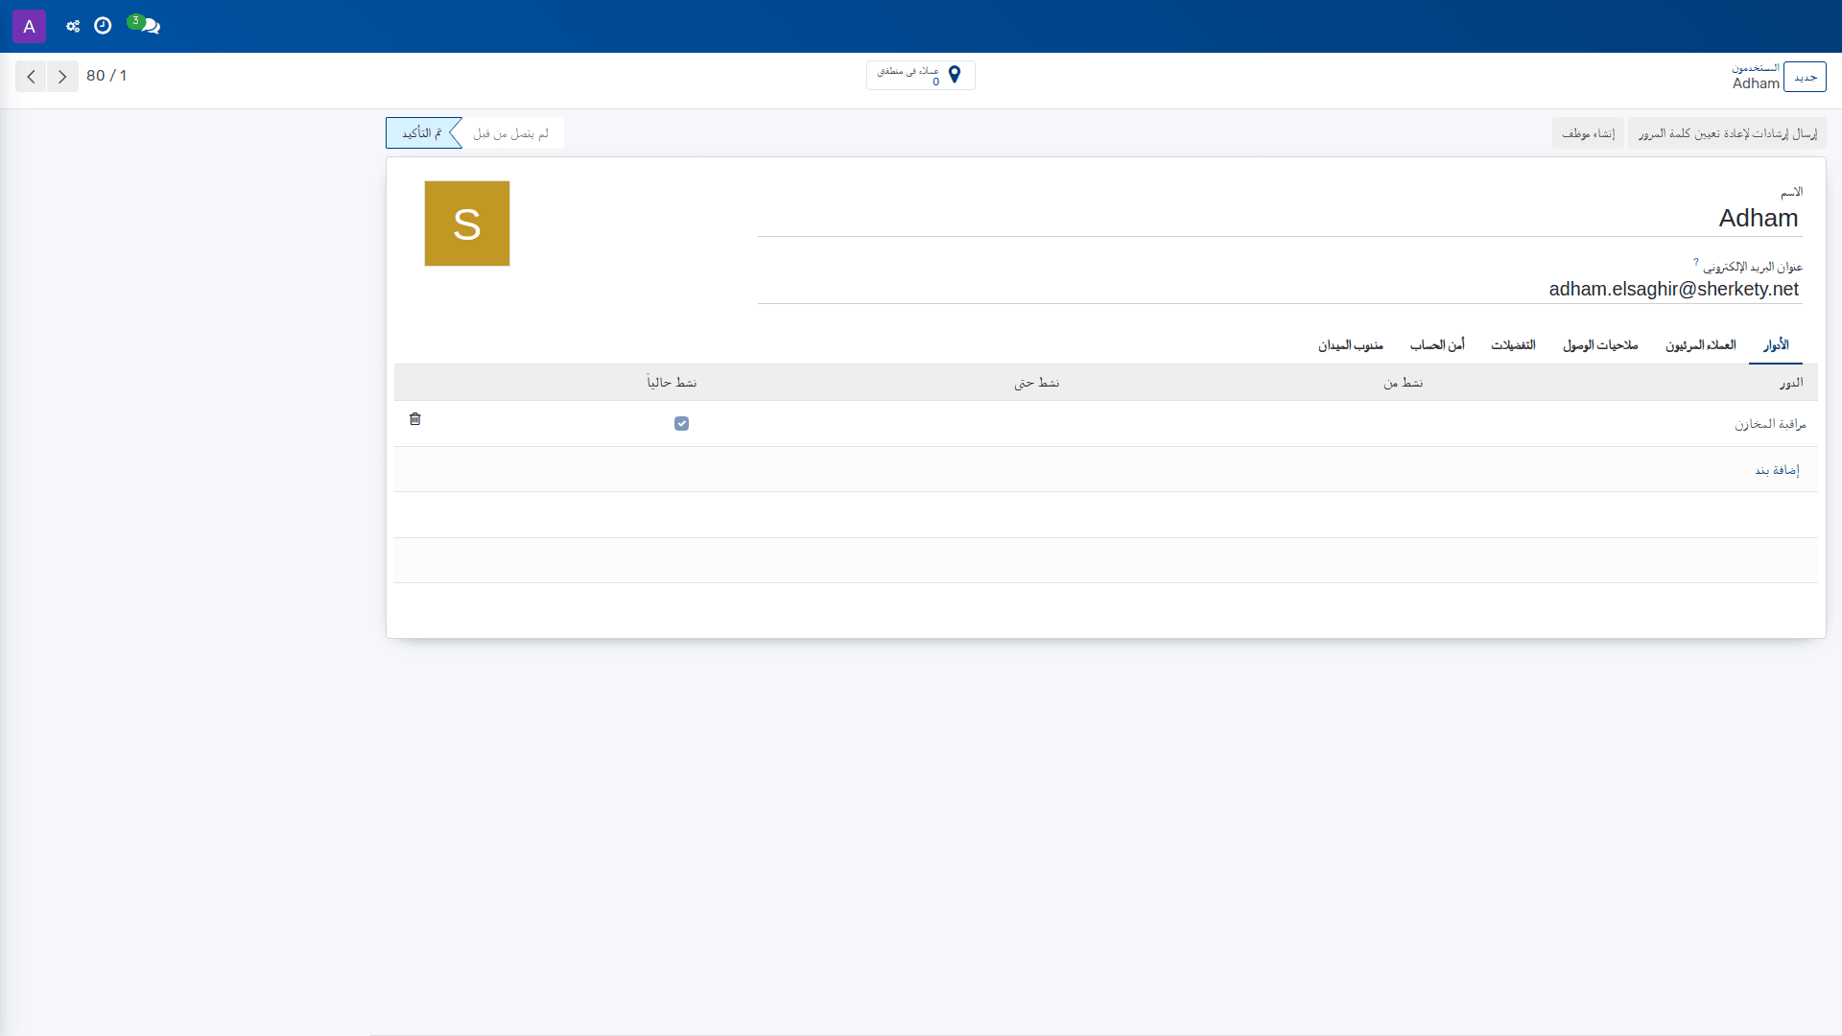Go to next record with right chevron
The image size is (1842, 1036).
tap(62, 76)
